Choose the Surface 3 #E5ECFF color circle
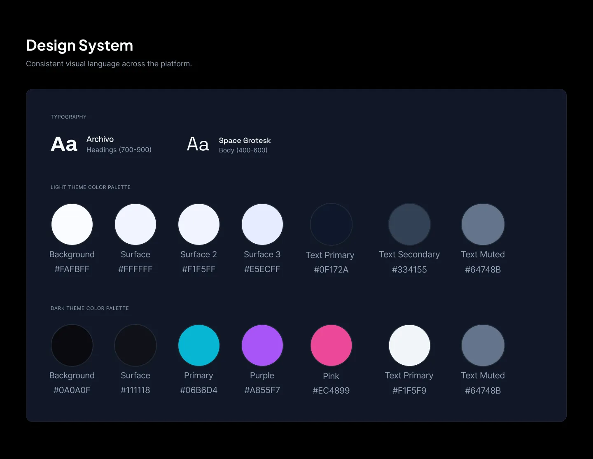Screen dimensions: 593x459 pos(262,224)
